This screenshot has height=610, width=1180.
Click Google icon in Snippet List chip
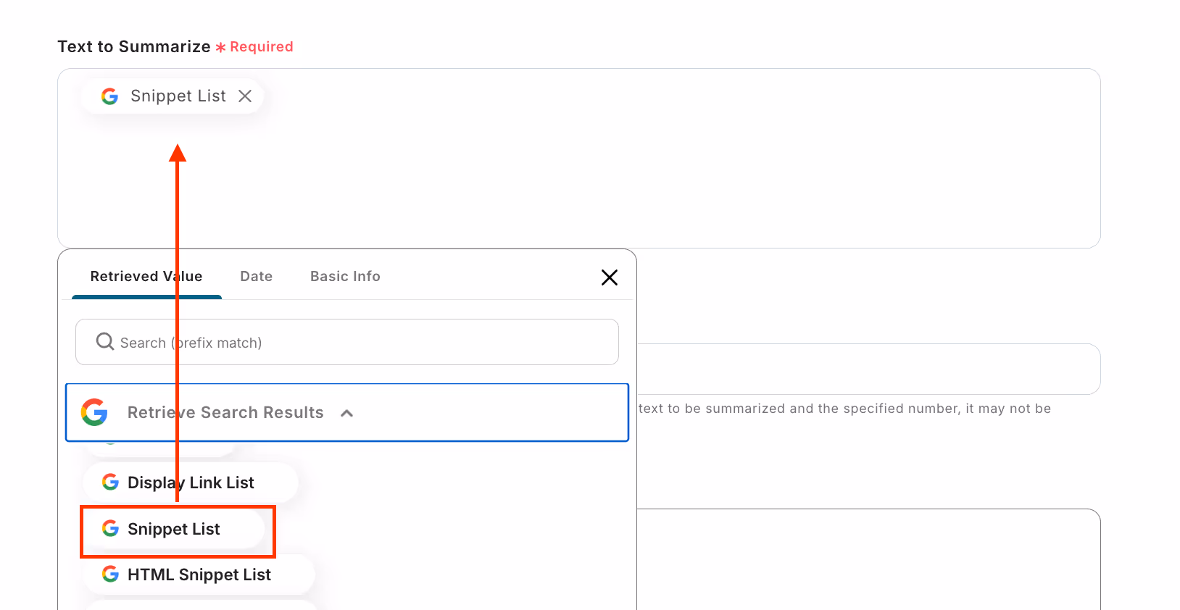pyautogui.click(x=109, y=96)
